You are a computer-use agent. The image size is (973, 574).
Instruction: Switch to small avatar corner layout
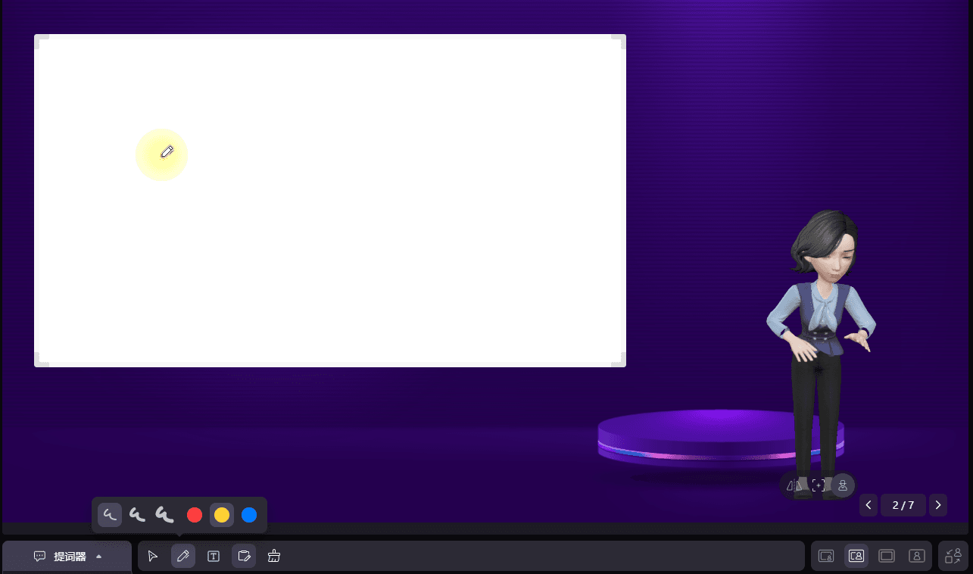click(826, 556)
